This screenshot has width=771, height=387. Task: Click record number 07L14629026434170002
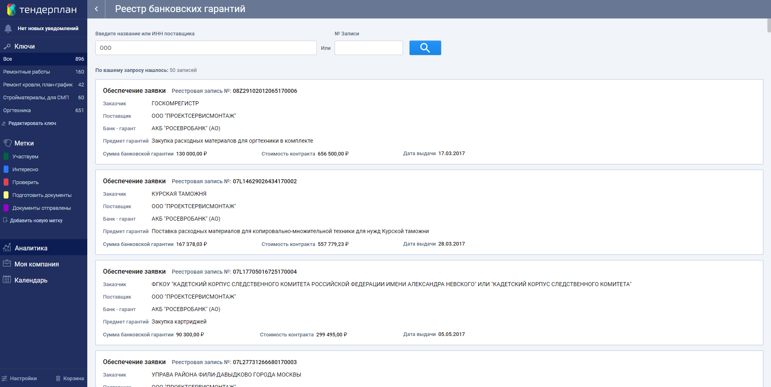[265, 181]
